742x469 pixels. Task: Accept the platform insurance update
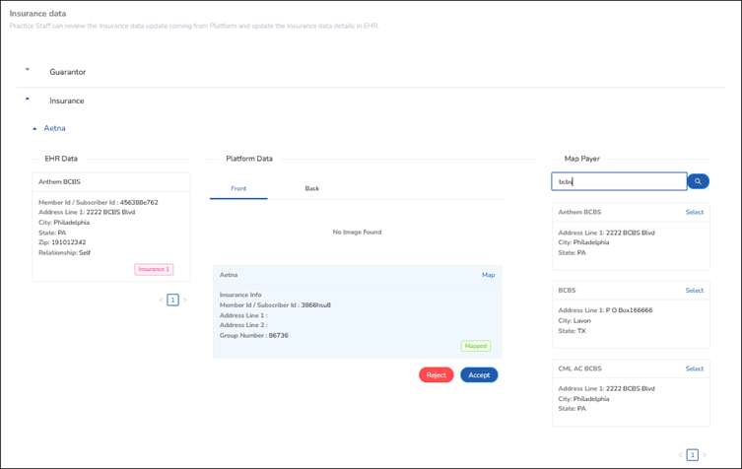coord(479,374)
